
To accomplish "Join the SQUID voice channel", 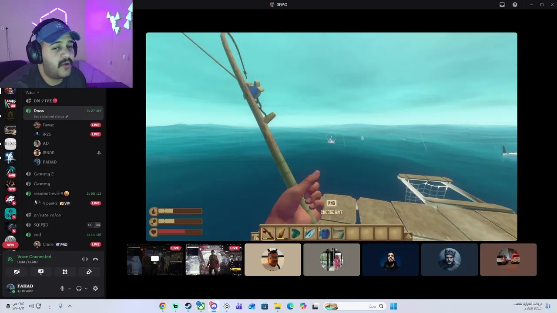I will 64,225.
